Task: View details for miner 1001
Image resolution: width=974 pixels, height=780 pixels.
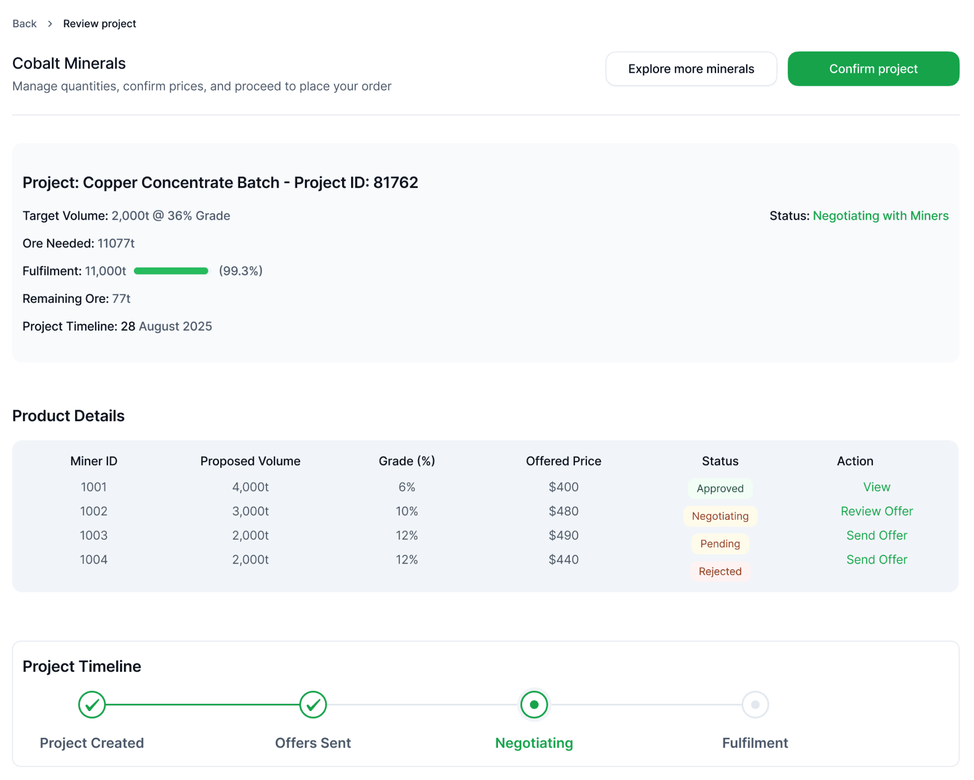Action: click(876, 487)
